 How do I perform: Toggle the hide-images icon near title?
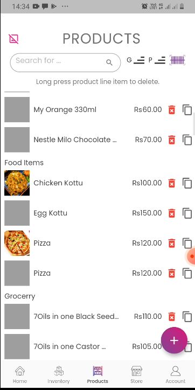(13, 39)
